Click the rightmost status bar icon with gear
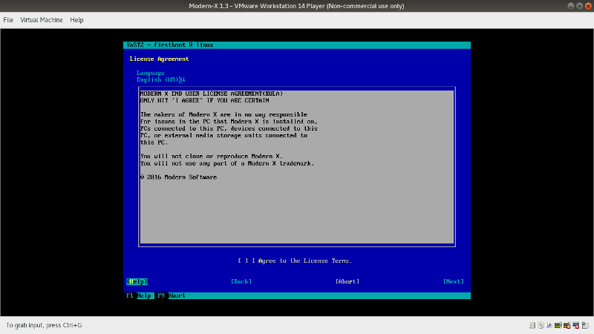This screenshot has width=594, height=334. click(x=585, y=325)
